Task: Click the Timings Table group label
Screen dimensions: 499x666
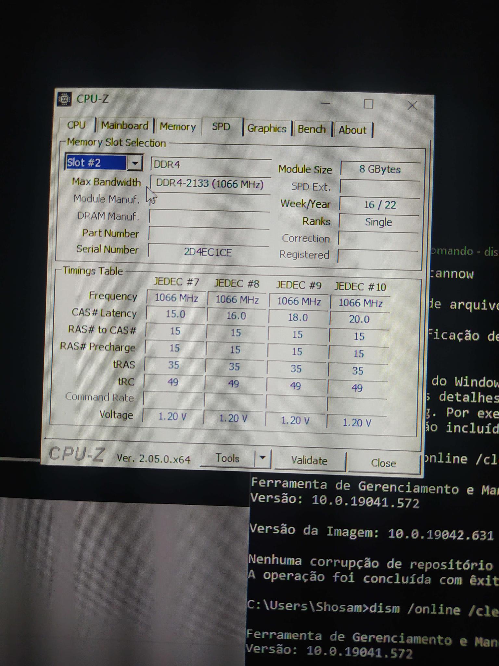Action: 93,271
